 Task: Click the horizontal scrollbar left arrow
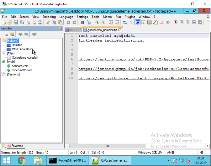pyautogui.click(x=67, y=146)
